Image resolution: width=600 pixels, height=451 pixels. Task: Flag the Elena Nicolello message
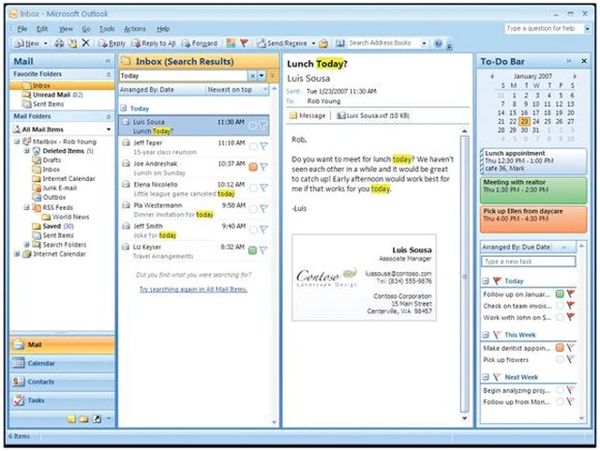[263, 188]
